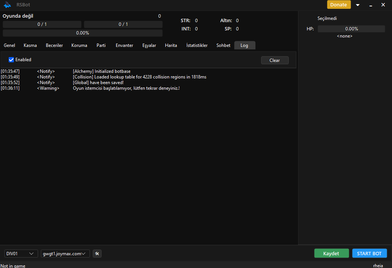Switch to the Harita tab
The height and width of the screenshot is (268, 392).
point(171,45)
